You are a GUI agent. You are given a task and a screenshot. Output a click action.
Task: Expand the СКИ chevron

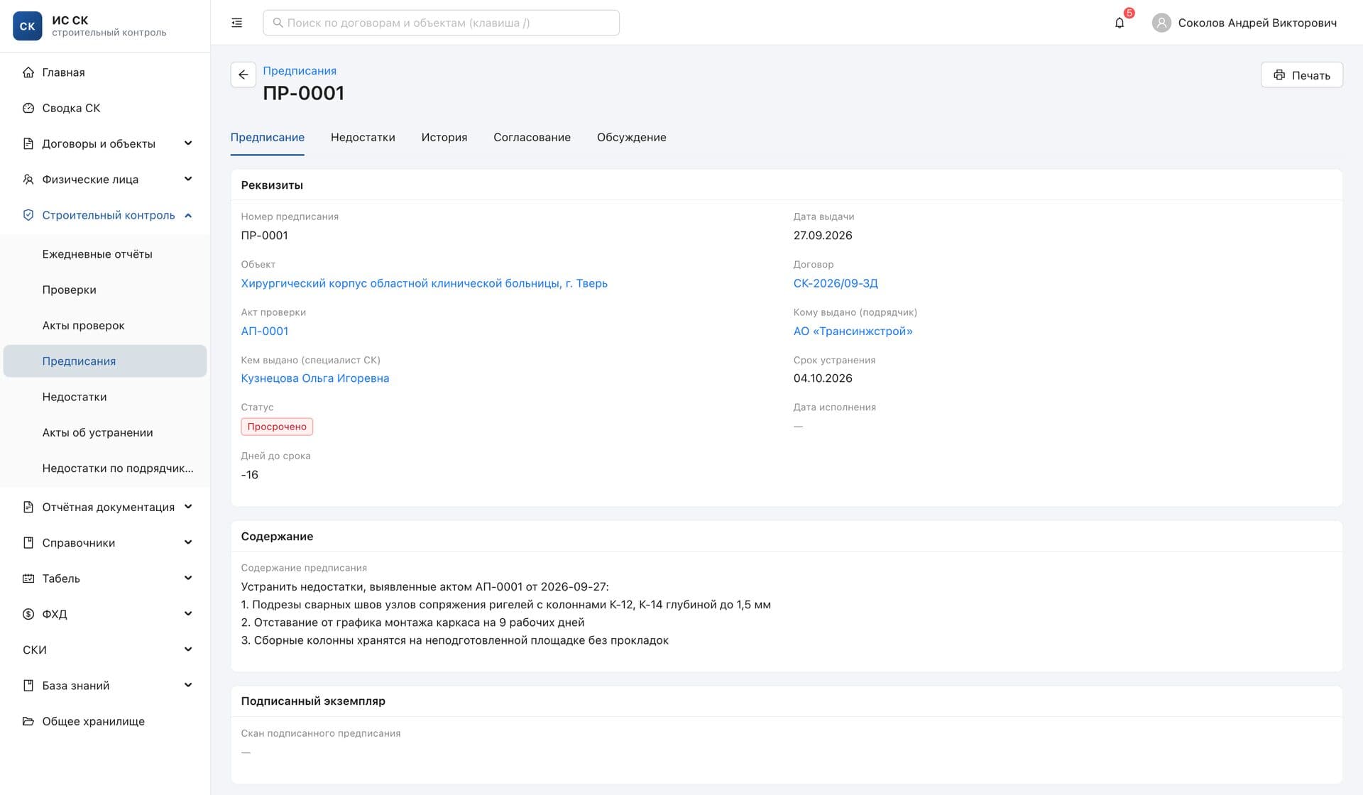coord(188,649)
